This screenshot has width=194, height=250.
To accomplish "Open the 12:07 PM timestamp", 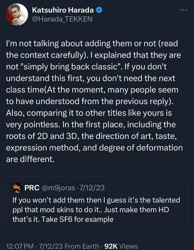I will pos(20,246).
